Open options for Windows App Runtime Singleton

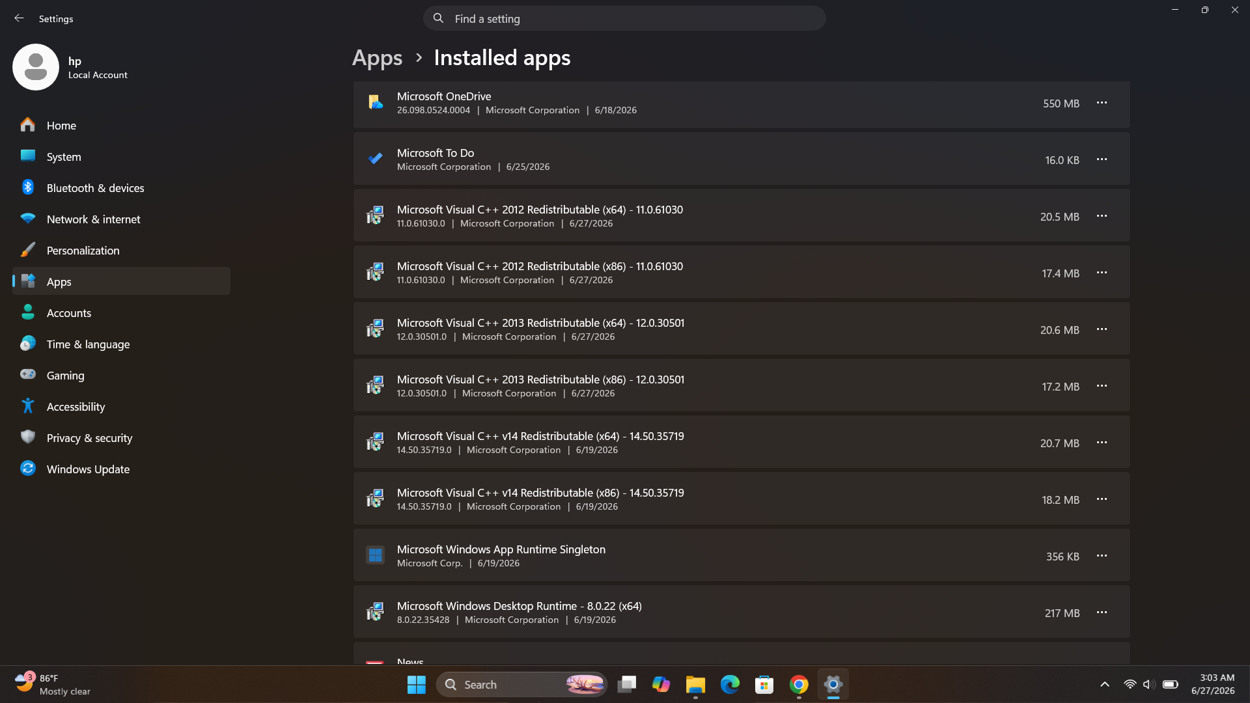point(1102,556)
